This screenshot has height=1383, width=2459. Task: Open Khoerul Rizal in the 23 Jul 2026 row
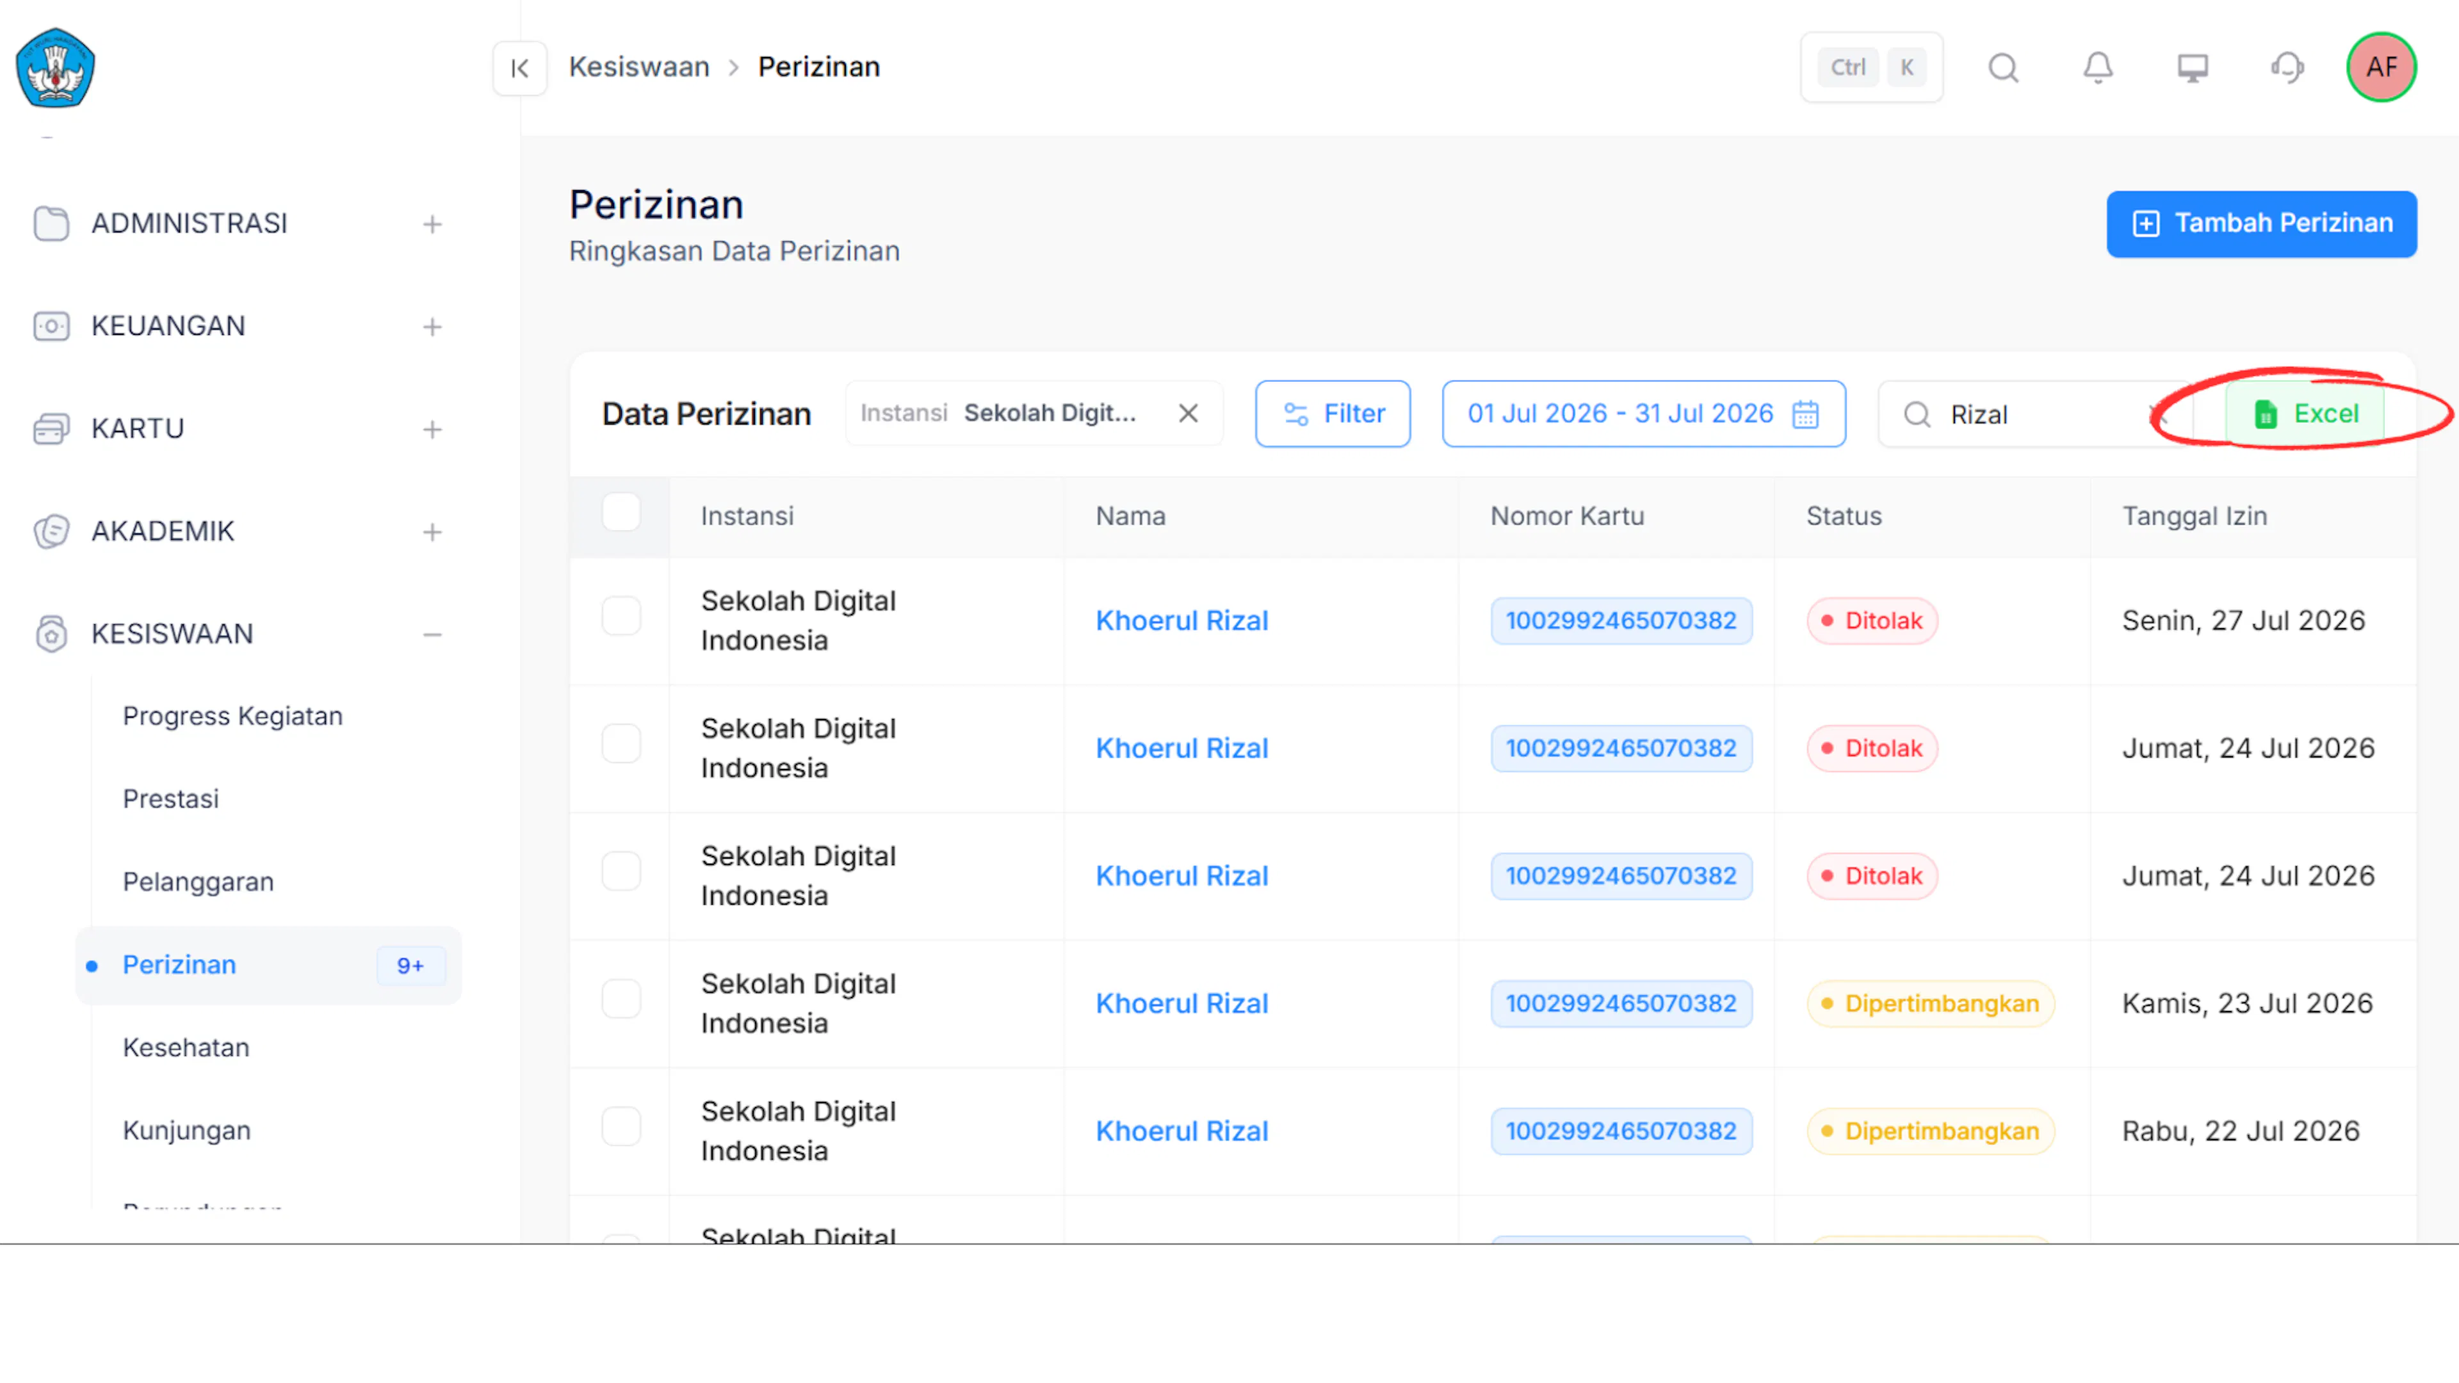(1181, 1003)
